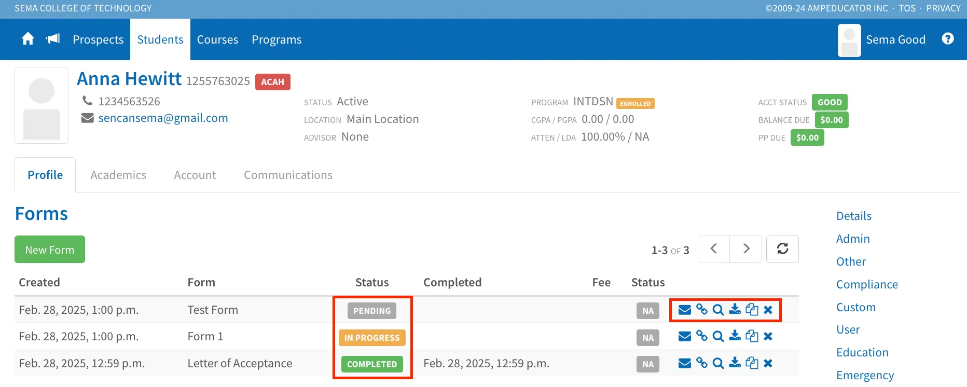Go to next page of forms
The image size is (967, 387).
(746, 249)
